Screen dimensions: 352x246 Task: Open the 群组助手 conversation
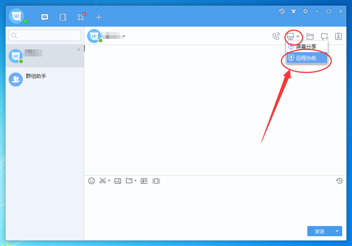click(45, 79)
